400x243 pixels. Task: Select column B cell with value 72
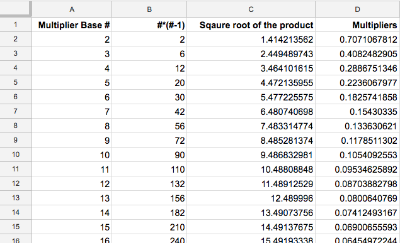[x=149, y=140]
